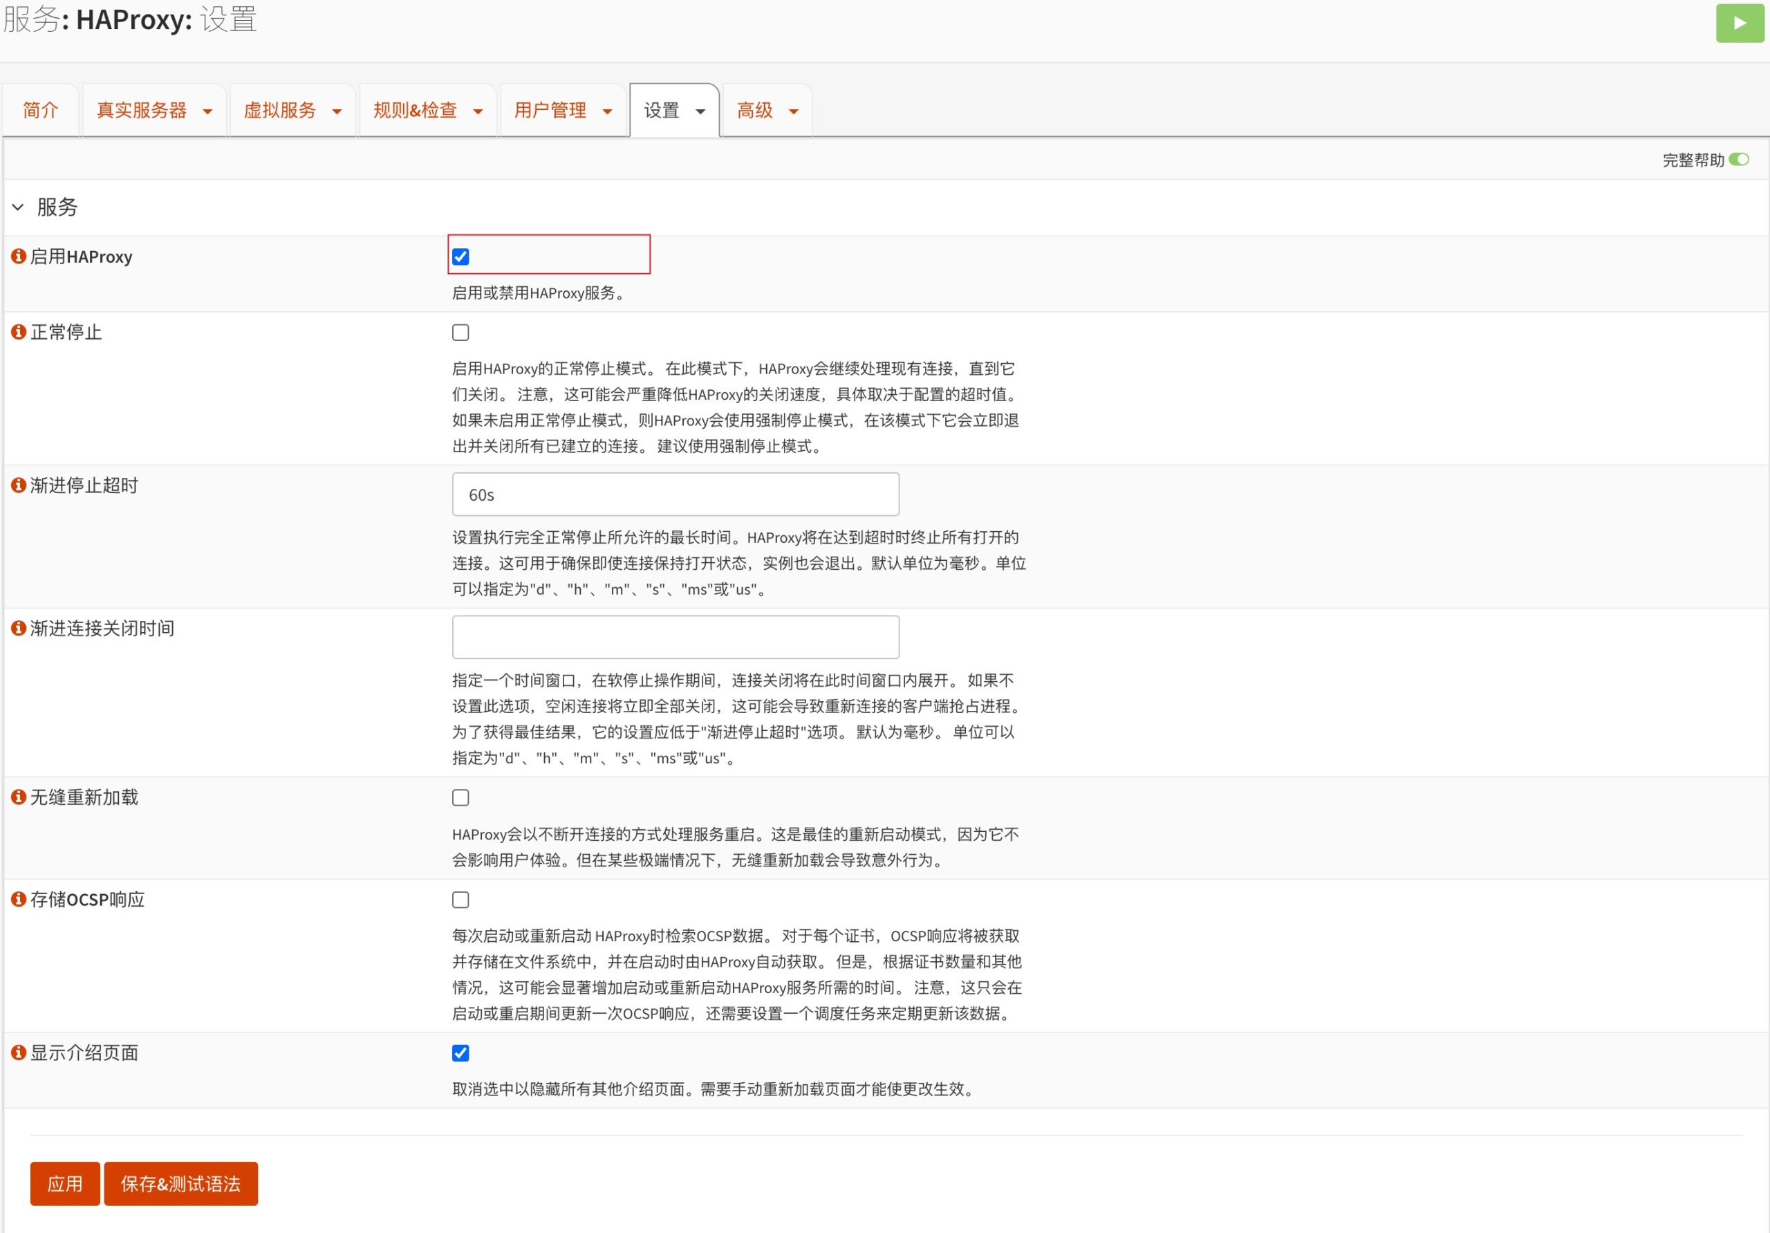This screenshot has width=1770, height=1233.
Task: Click the 应用 button
Action: pyautogui.click(x=65, y=1184)
